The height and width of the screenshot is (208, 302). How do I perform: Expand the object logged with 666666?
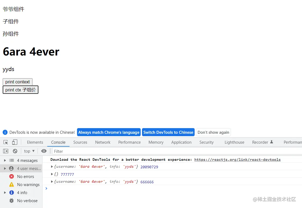click(52, 181)
